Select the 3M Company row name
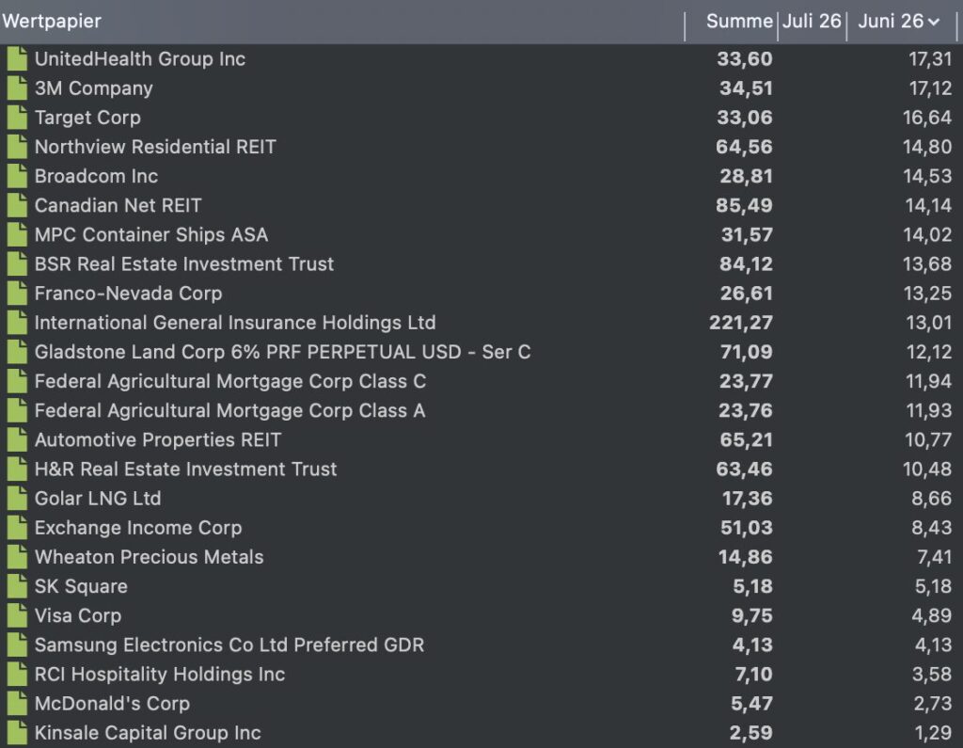 [x=93, y=88]
